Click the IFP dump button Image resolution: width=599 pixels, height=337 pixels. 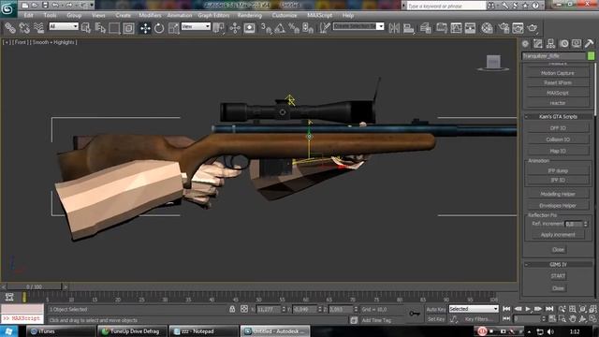(x=558, y=170)
